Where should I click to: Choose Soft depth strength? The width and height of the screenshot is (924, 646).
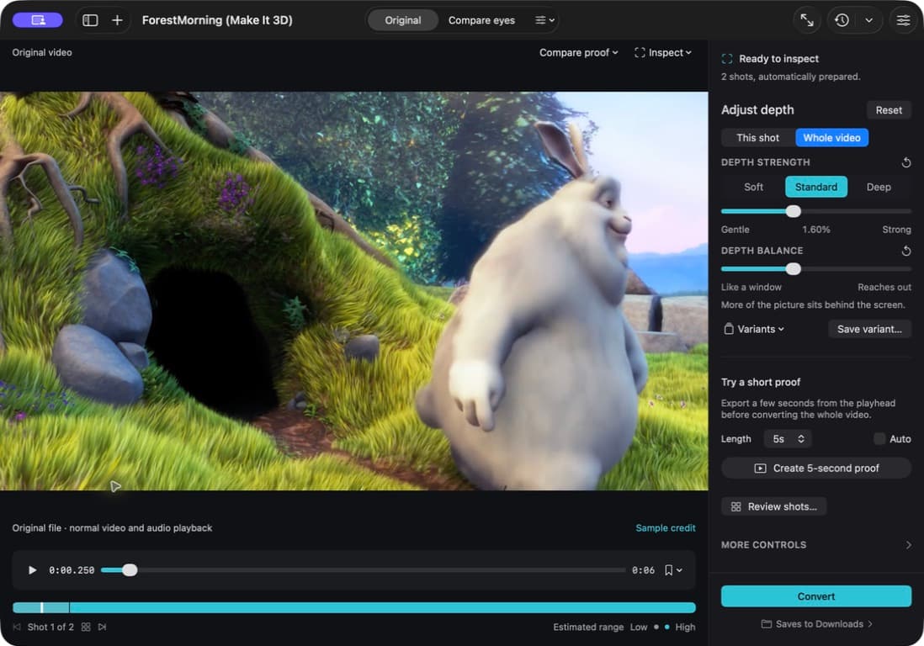(x=753, y=187)
